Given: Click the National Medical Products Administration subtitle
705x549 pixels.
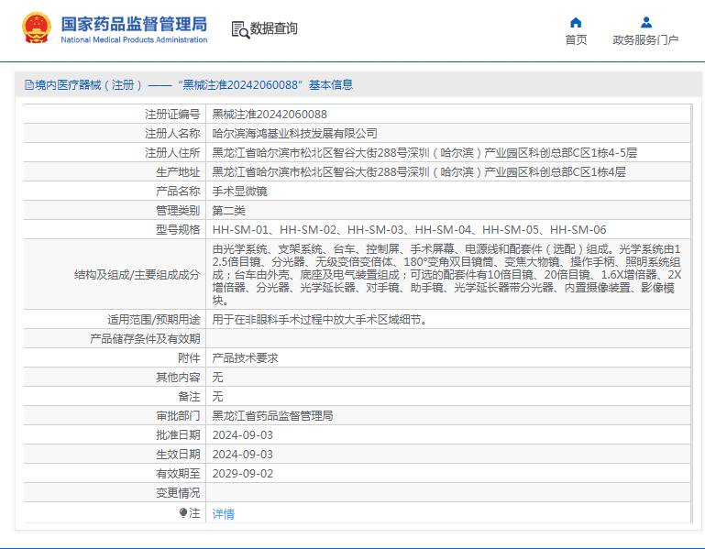Looking at the screenshot, I should (x=134, y=39).
